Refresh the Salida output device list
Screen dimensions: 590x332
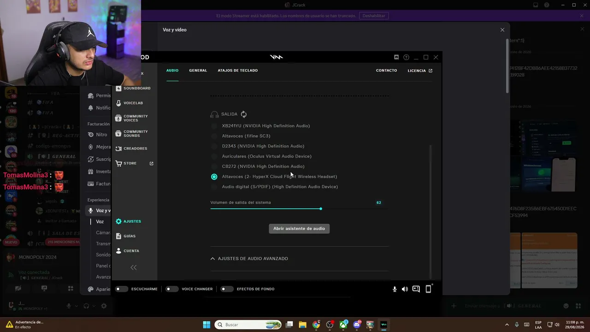pyautogui.click(x=244, y=114)
